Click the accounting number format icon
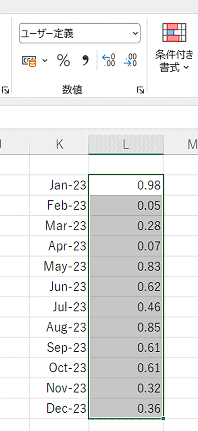 point(30,61)
